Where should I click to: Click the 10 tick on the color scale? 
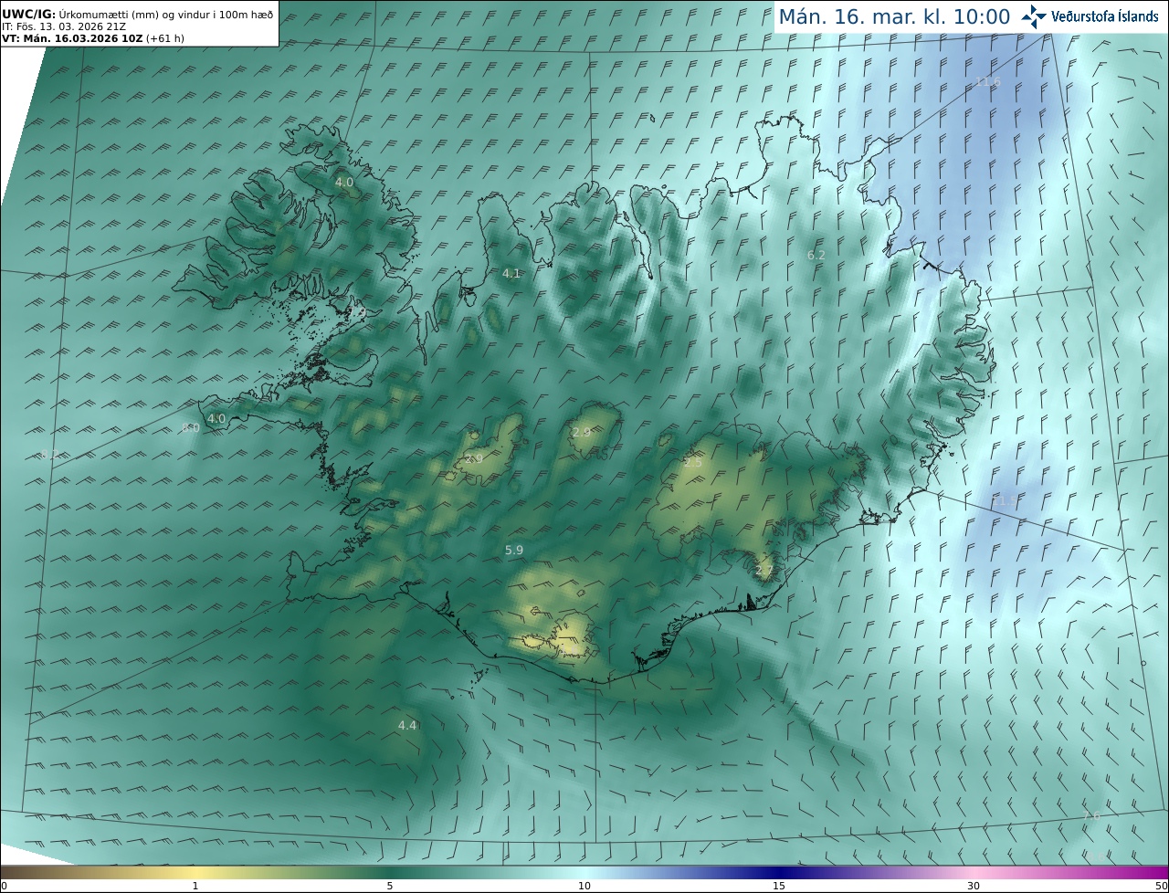point(584,886)
